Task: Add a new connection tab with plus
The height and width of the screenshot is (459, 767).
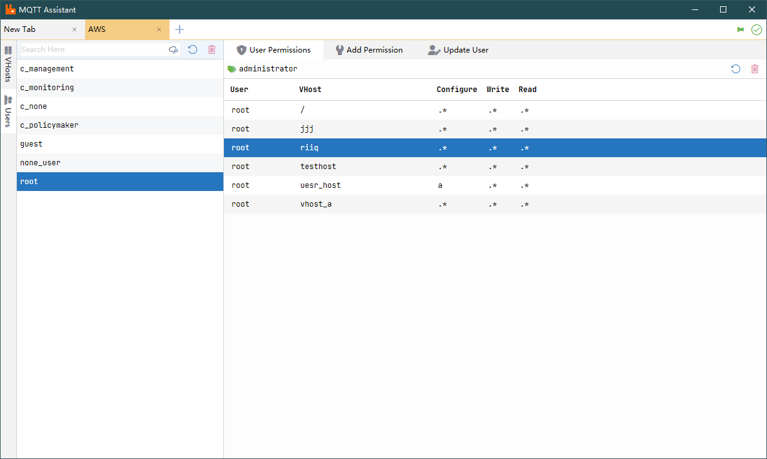Action: [180, 29]
